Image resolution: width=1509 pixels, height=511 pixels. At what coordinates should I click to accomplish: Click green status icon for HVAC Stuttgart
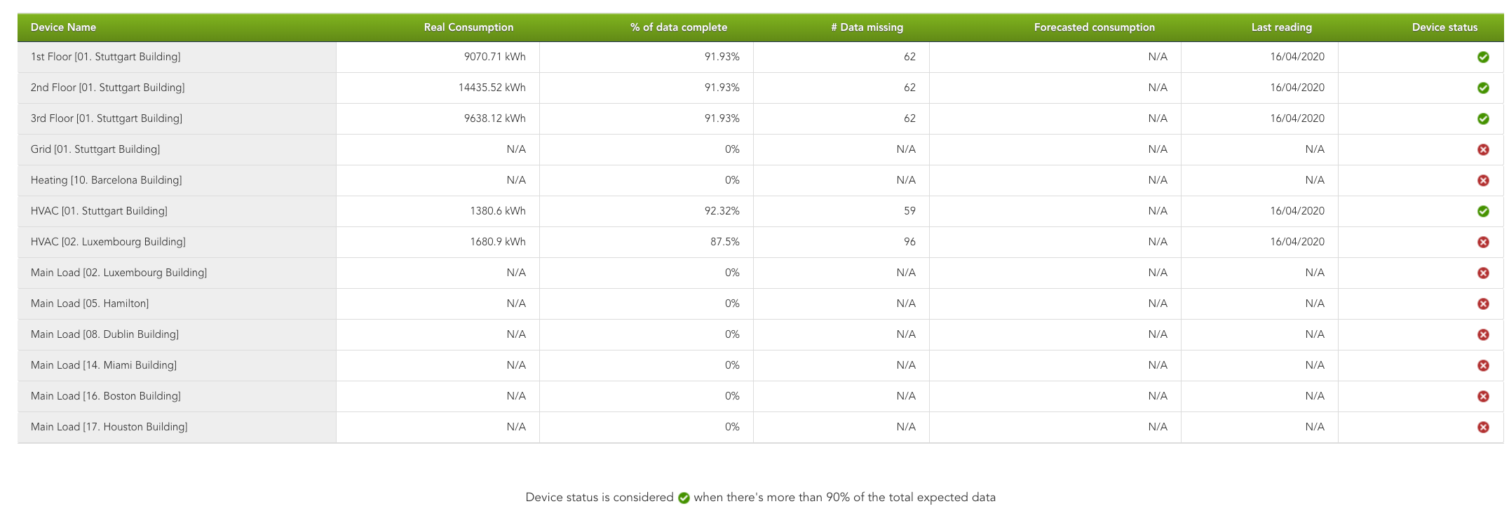pyautogui.click(x=1483, y=211)
